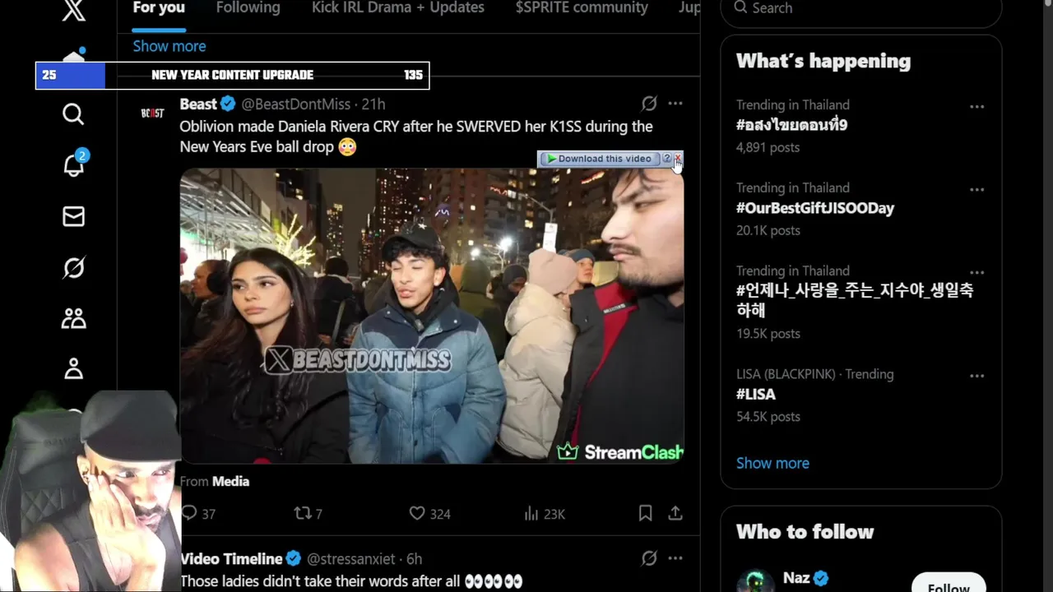Close the Download this video bar
The image size is (1053, 592).
(x=677, y=159)
